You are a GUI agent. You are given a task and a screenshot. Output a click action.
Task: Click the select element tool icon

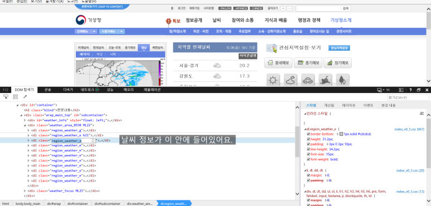[x=6, y=96]
